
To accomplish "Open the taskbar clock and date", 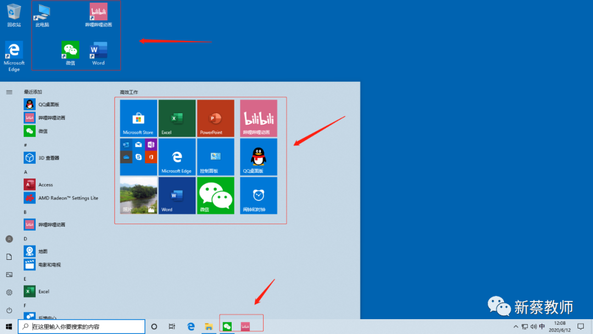I will 560,326.
